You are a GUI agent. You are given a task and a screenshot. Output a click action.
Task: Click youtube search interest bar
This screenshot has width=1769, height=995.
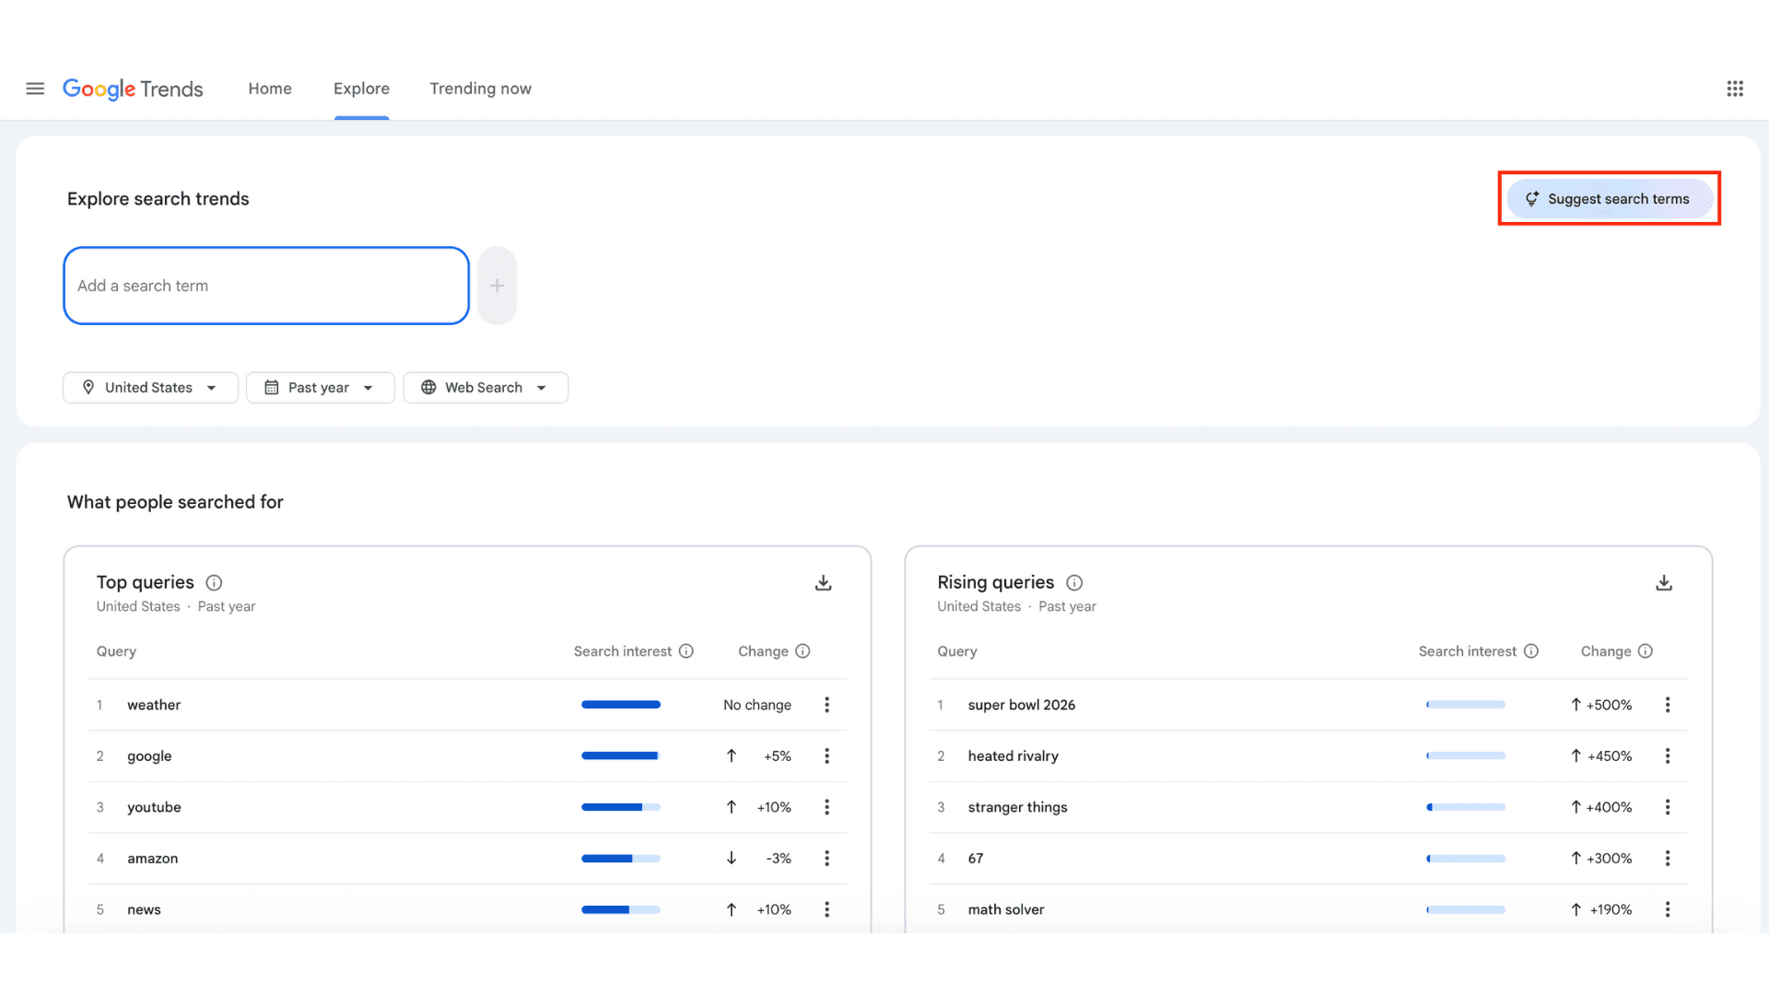(x=620, y=807)
